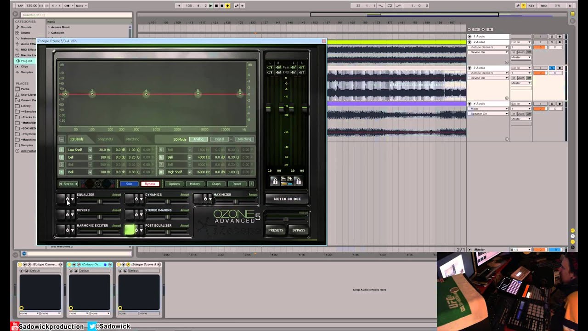588x331 pixels.
Task: Click the Post Equalizer power icon
Action: pyautogui.click(x=136, y=230)
